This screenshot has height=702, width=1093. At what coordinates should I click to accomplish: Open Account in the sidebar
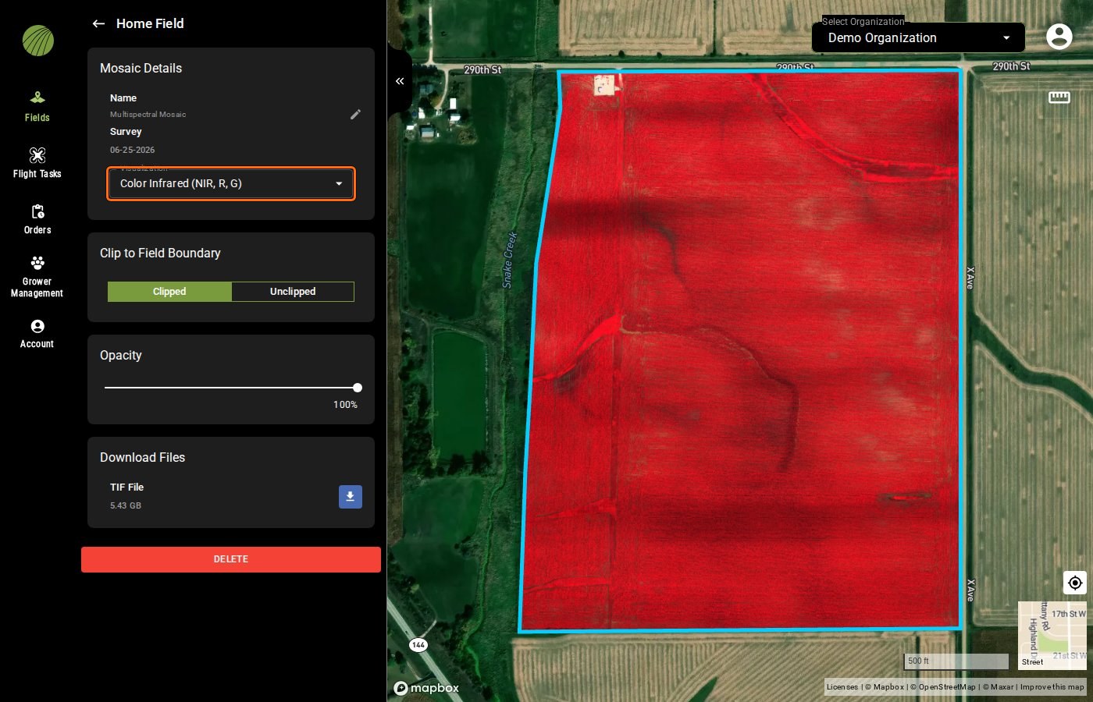(x=37, y=333)
